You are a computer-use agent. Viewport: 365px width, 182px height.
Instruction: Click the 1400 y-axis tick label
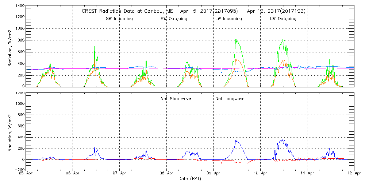coord(20,6)
